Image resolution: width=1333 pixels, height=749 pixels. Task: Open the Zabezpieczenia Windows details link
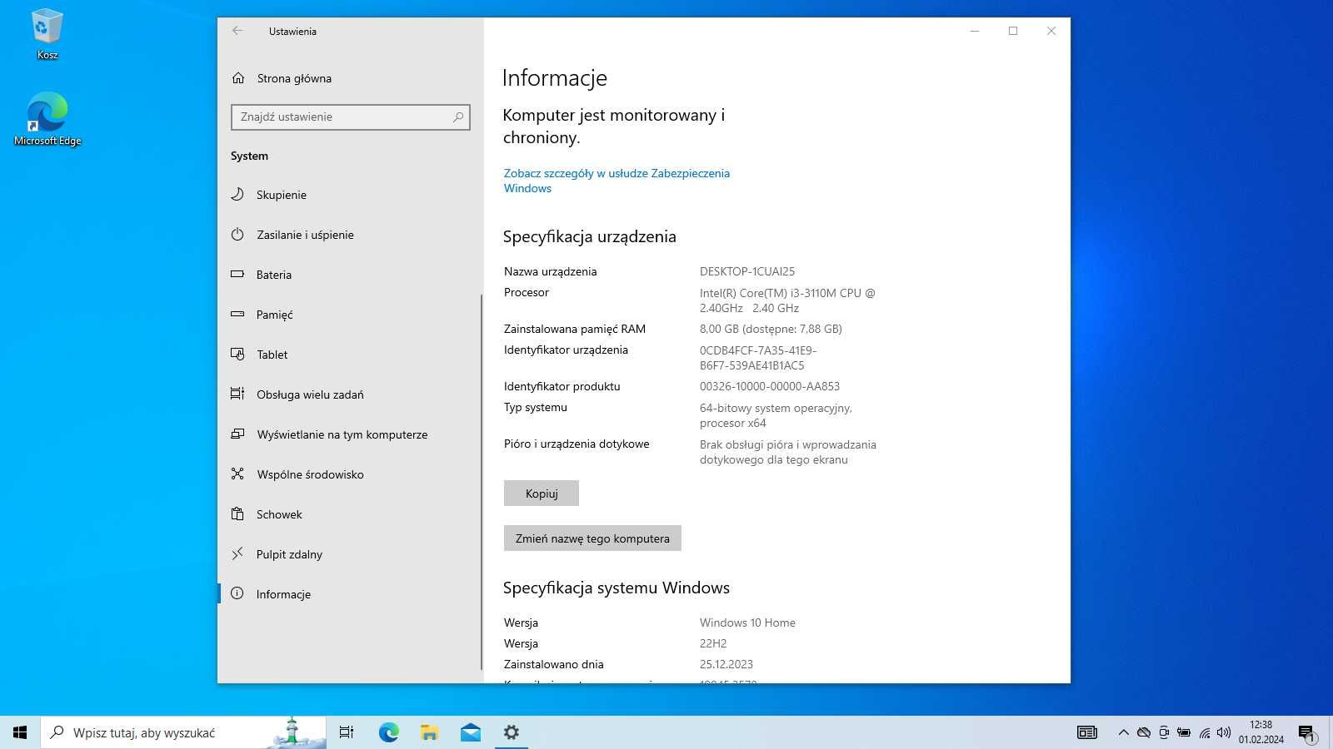(617, 181)
